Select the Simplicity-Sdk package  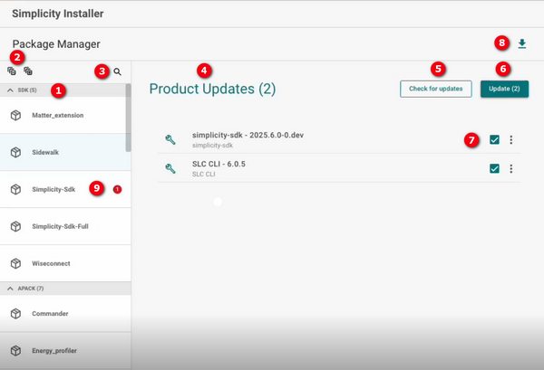coord(65,189)
